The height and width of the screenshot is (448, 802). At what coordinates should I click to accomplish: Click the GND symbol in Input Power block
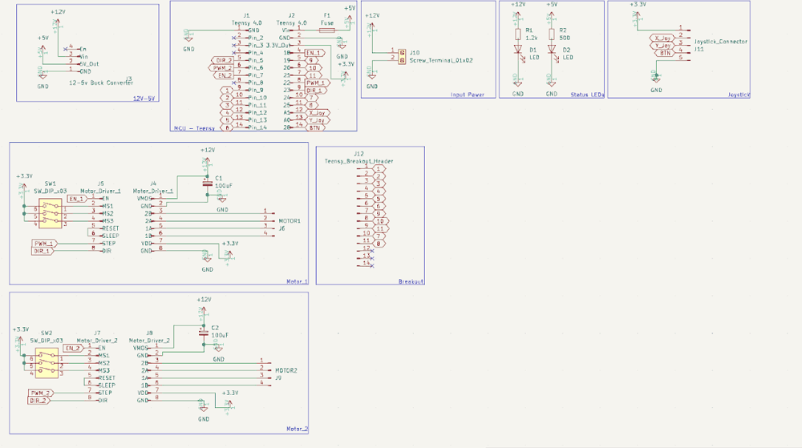point(372,75)
